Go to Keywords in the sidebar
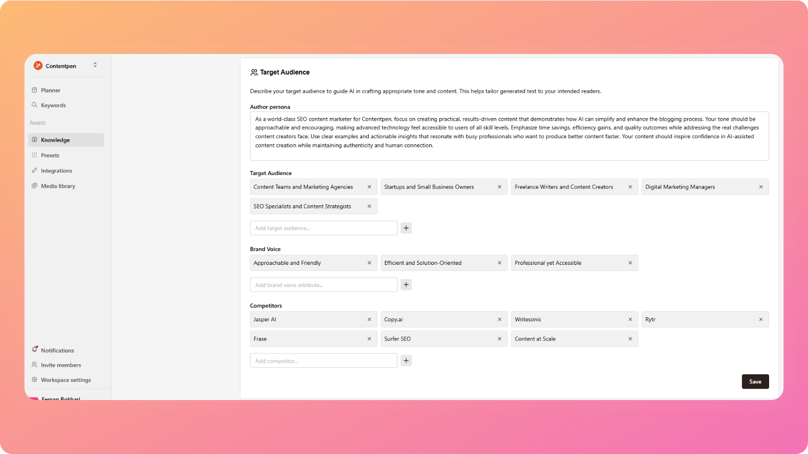808x454 pixels. (53, 105)
